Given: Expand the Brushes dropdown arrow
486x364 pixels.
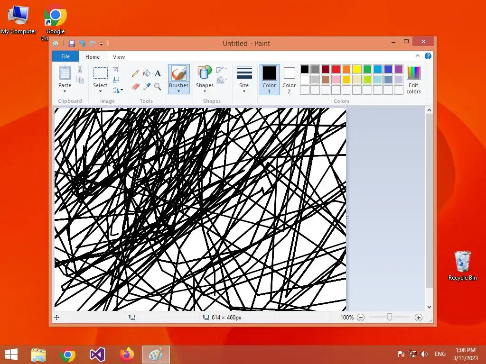Looking at the screenshot, I should pos(178,91).
